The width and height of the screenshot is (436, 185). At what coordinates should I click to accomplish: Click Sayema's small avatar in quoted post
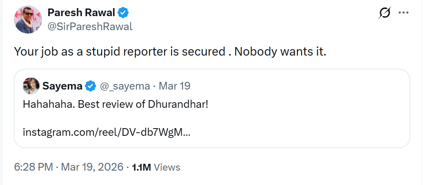pyautogui.click(x=31, y=86)
